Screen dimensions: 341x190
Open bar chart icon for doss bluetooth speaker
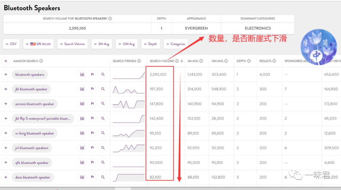(82, 177)
